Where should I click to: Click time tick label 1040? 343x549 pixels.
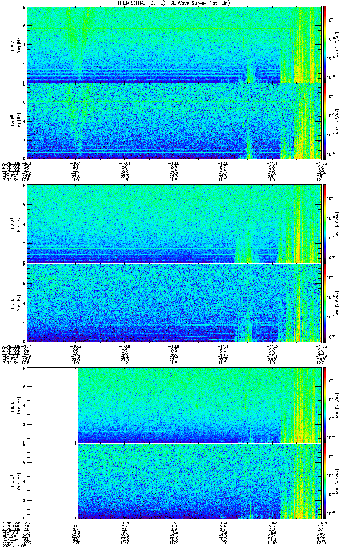[125, 543]
